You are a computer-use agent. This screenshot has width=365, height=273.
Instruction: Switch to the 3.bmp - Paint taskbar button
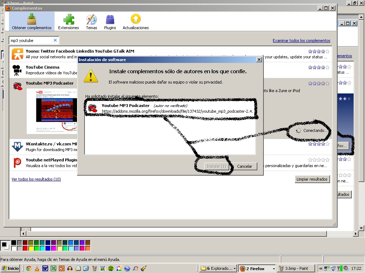point(296,268)
